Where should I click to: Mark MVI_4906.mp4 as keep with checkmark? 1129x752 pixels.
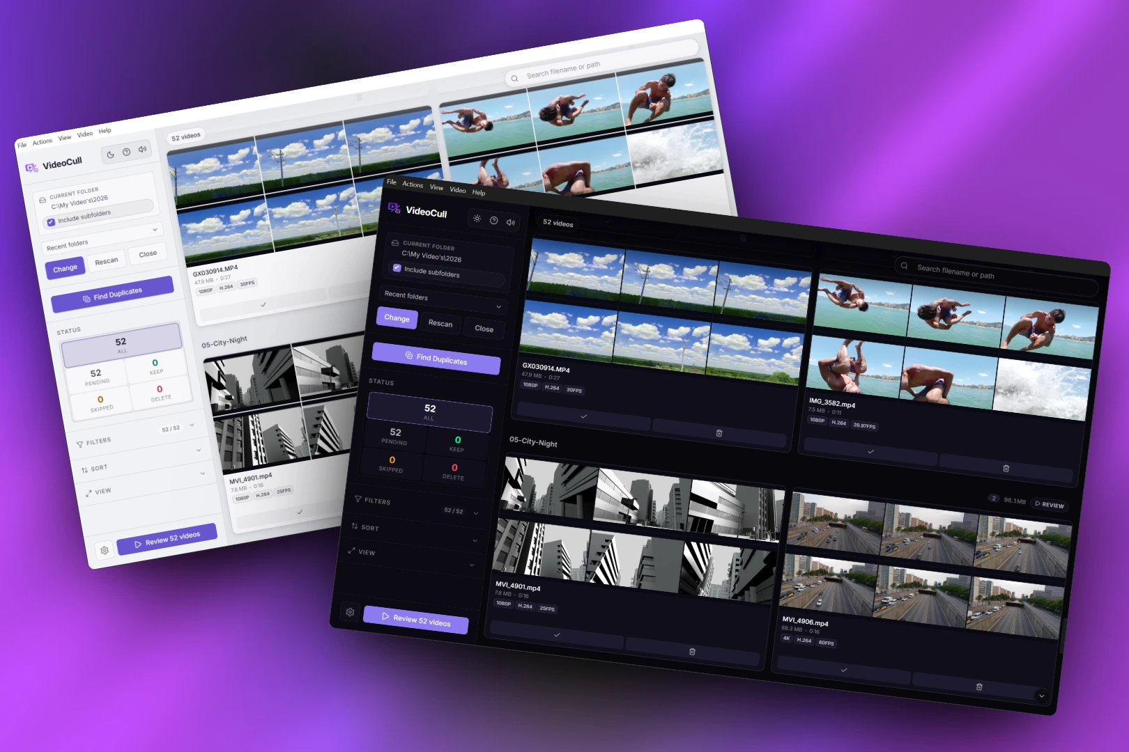pyautogui.click(x=844, y=670)
